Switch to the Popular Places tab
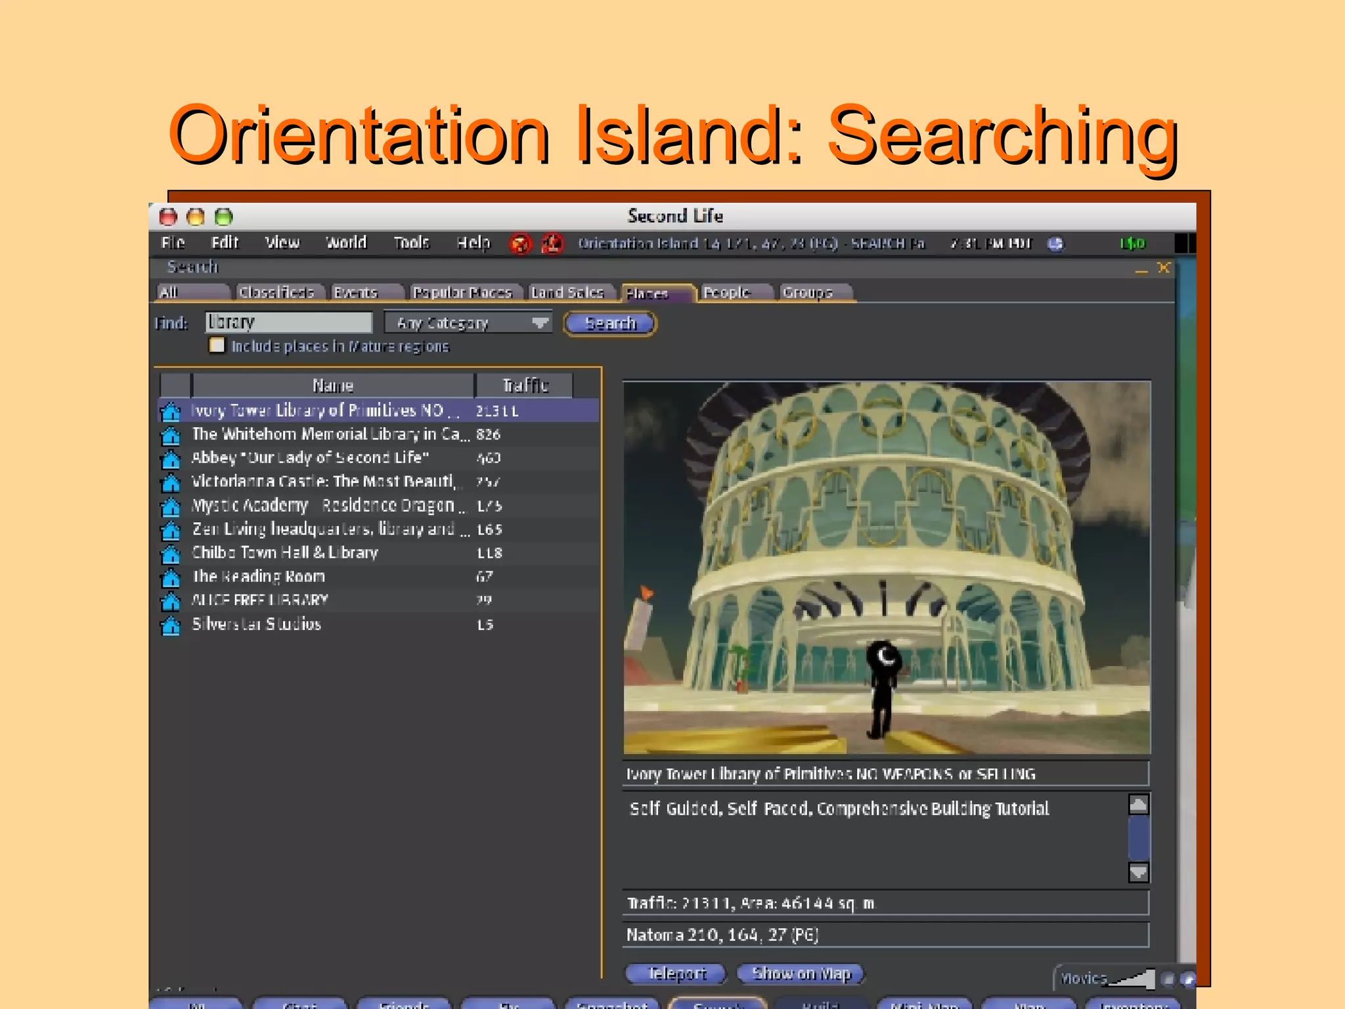 click(x=465, y=292)
